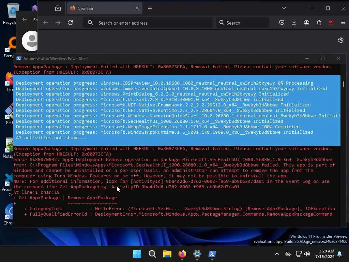This screenshot has height=262, width=349.
Task: Click progress line for Windows.PrintDialog
Action: [152, 94]
